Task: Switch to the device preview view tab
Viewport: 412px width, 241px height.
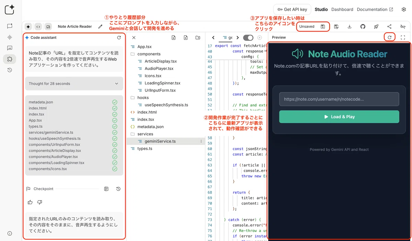Action: (48, 26)
